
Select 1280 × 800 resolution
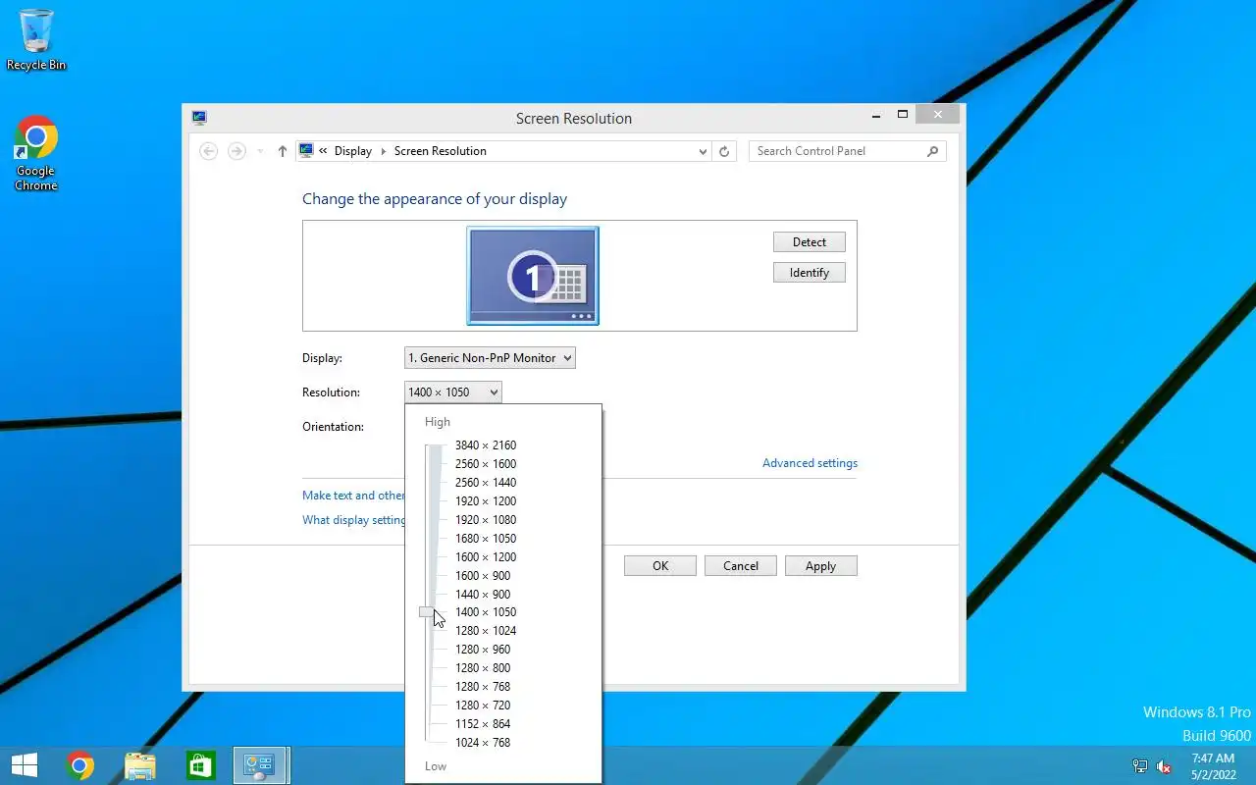click(483, 668)
